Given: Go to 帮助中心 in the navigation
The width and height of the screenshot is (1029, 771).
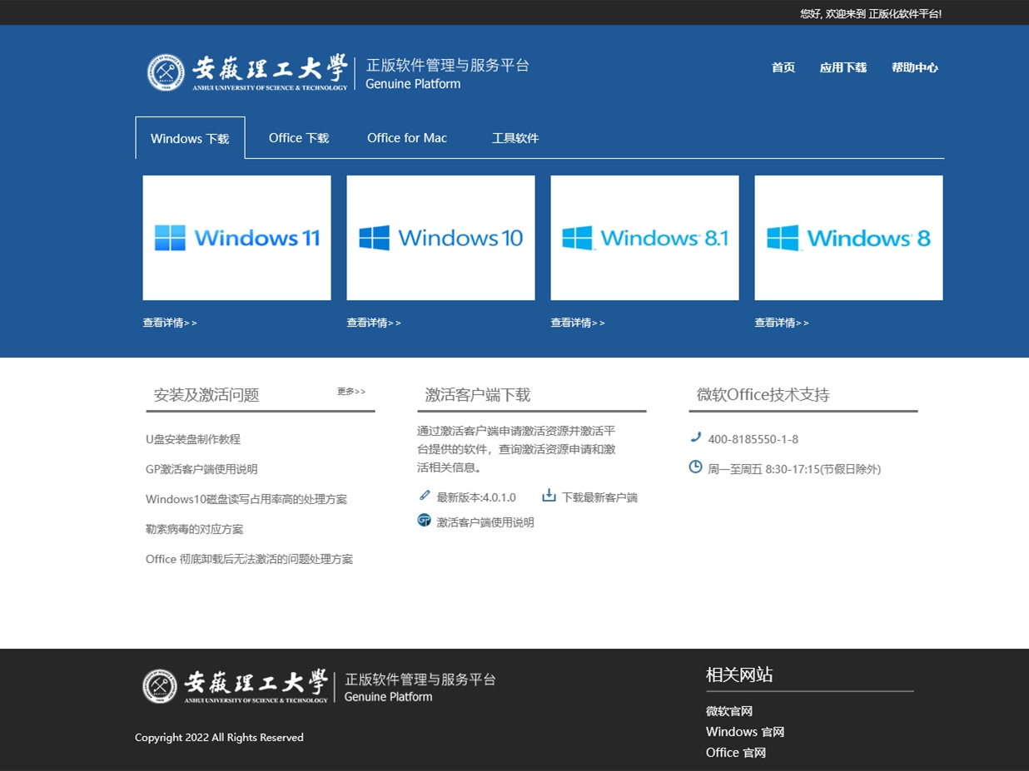Looking at the screenshot, I should pos(914,67).
